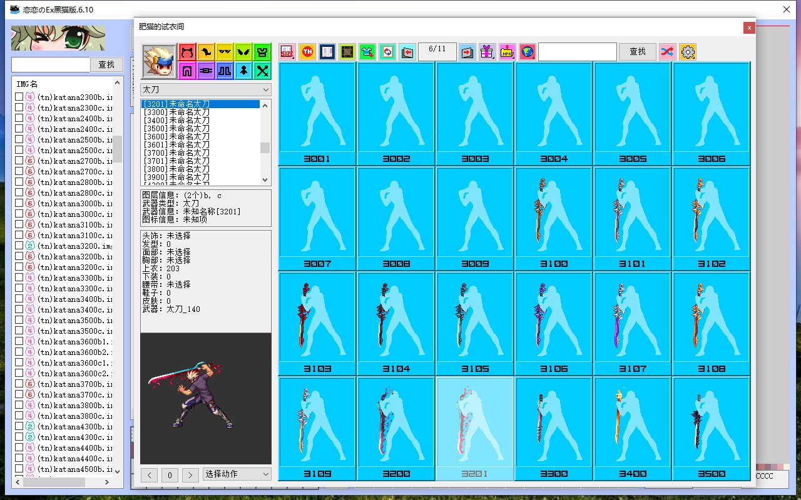Click the NPK download toolbar icon

(508, 52)
